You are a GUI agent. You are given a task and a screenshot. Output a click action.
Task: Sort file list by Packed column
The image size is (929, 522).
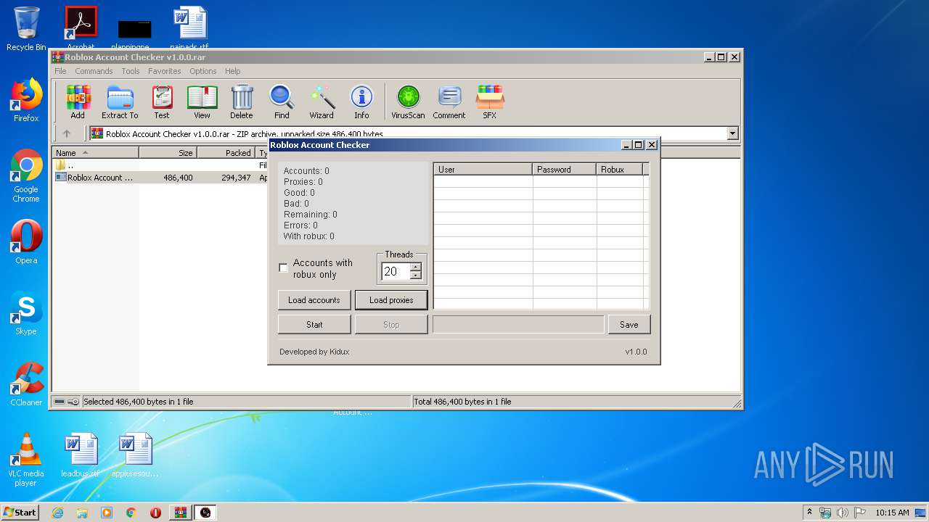point(226,153)
